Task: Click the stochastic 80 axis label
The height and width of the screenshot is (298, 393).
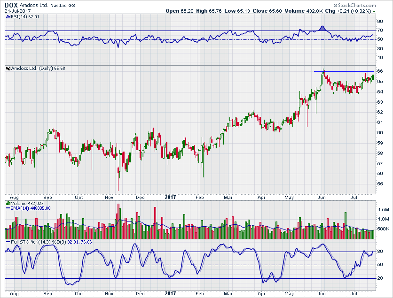Action: (x=380, y=252)
